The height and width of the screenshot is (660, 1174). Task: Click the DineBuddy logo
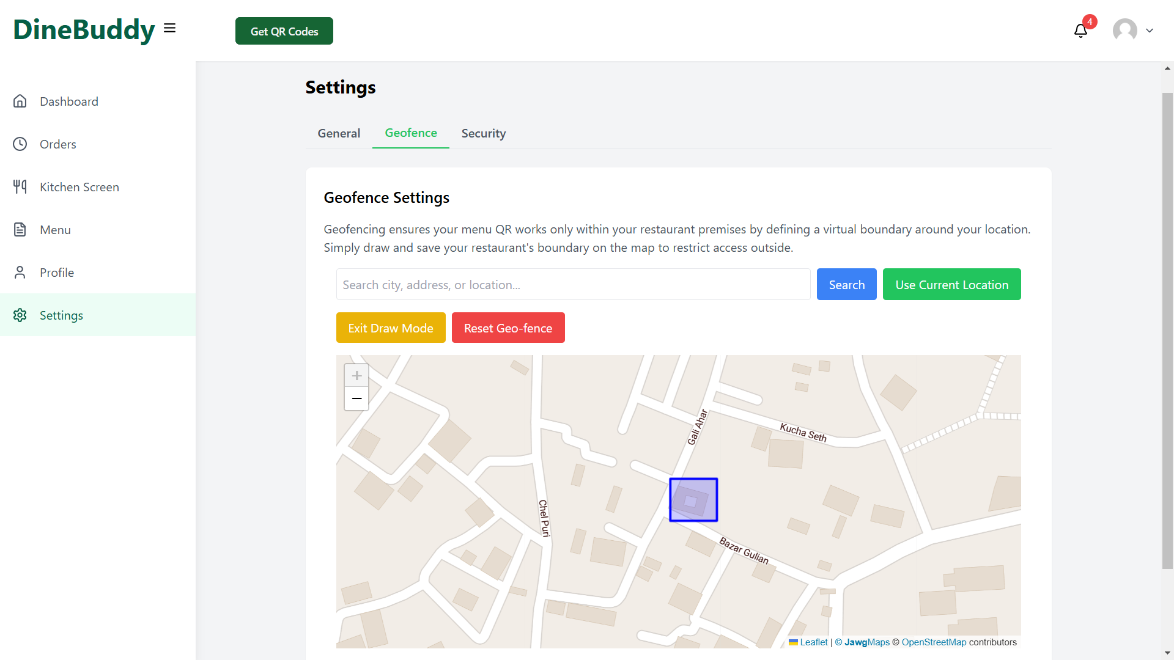(84, 29)
